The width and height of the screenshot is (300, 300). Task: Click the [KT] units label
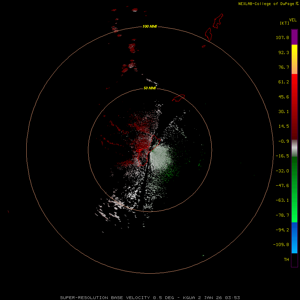pyautogui.click(x=285, y=23)
